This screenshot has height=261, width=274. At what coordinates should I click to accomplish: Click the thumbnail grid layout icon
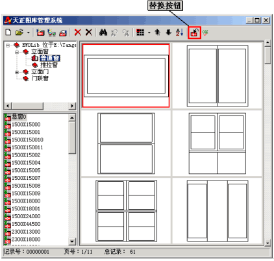[x=140, y=32]
